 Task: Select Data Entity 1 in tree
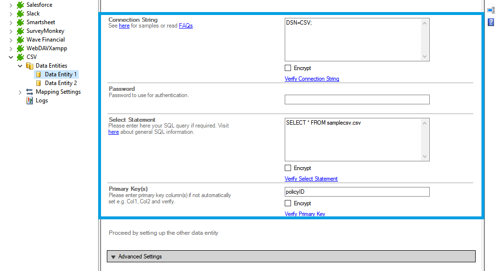tap(60, 74)
